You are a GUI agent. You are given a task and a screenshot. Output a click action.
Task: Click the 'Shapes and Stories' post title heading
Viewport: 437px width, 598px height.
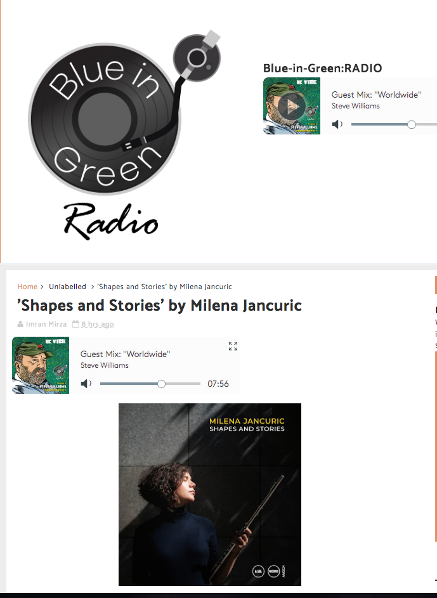[x=159, y=306]
